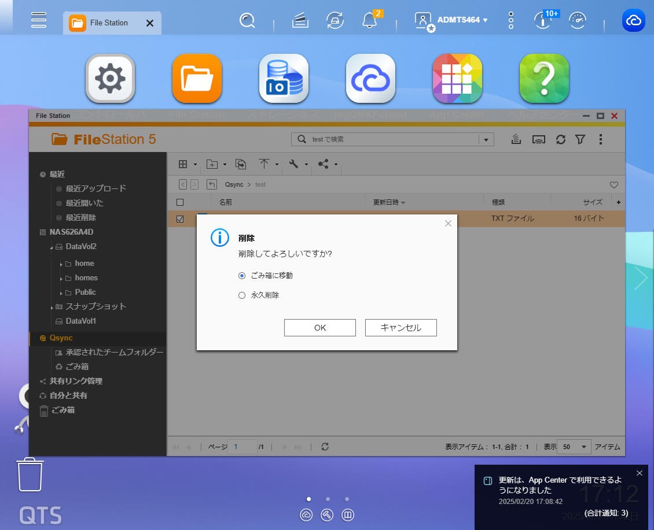The width and height of the screenshot is (654, 530).
Task: Uncheck the selected TXT file row checkbox
Action: [180, 218]
